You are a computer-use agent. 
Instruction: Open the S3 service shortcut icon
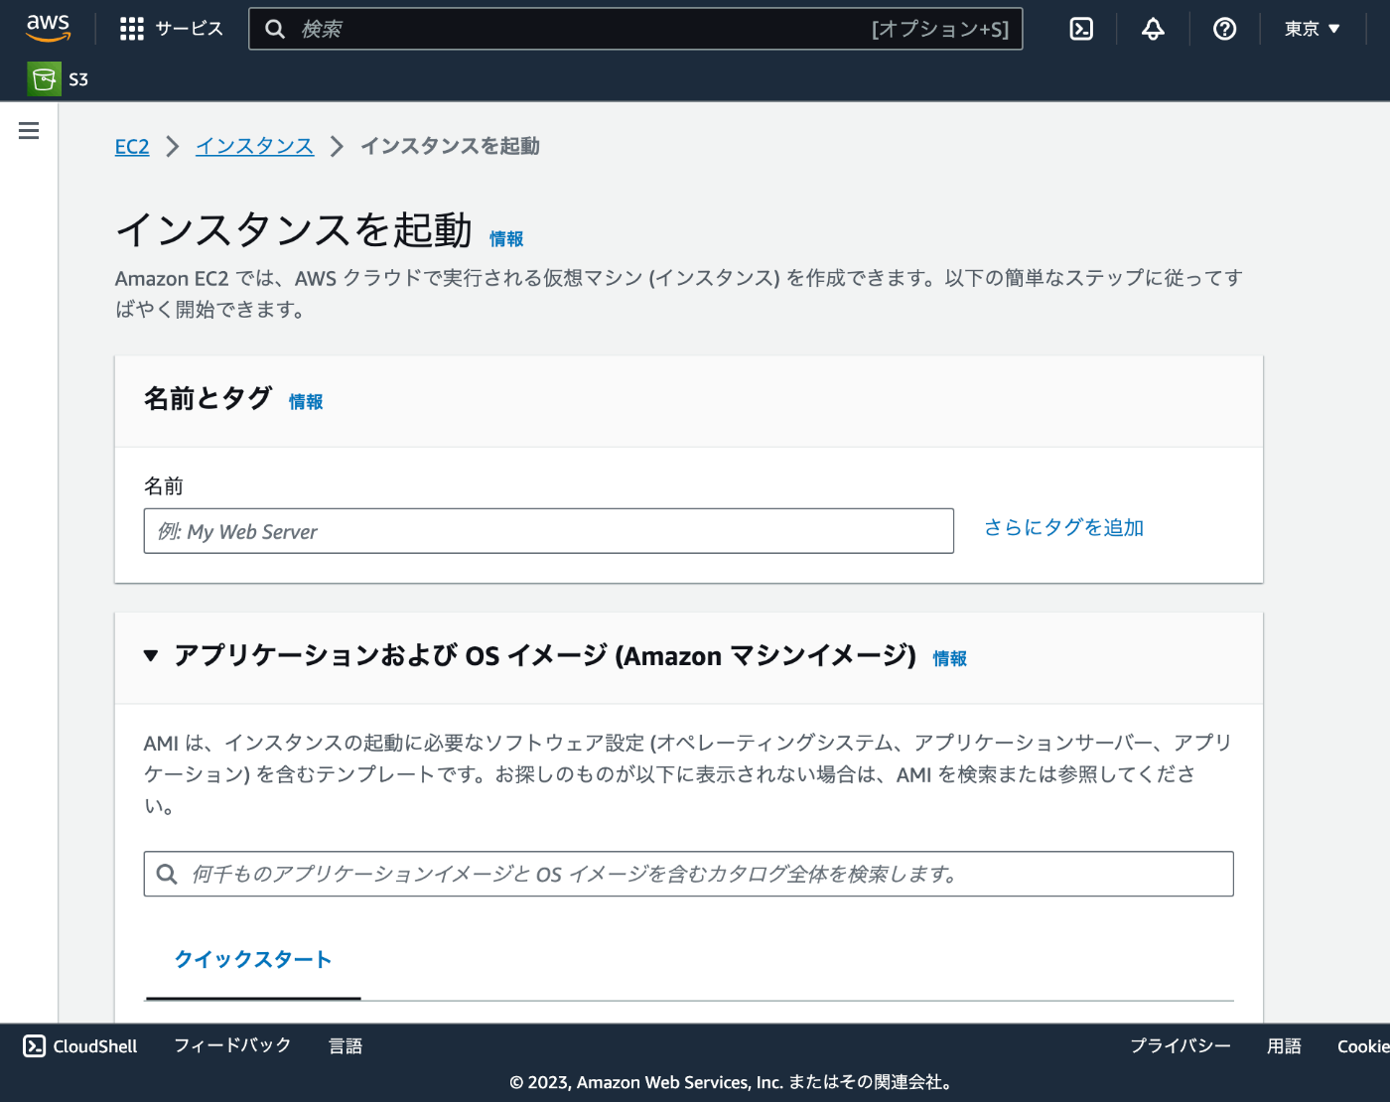tap(44, 79)
